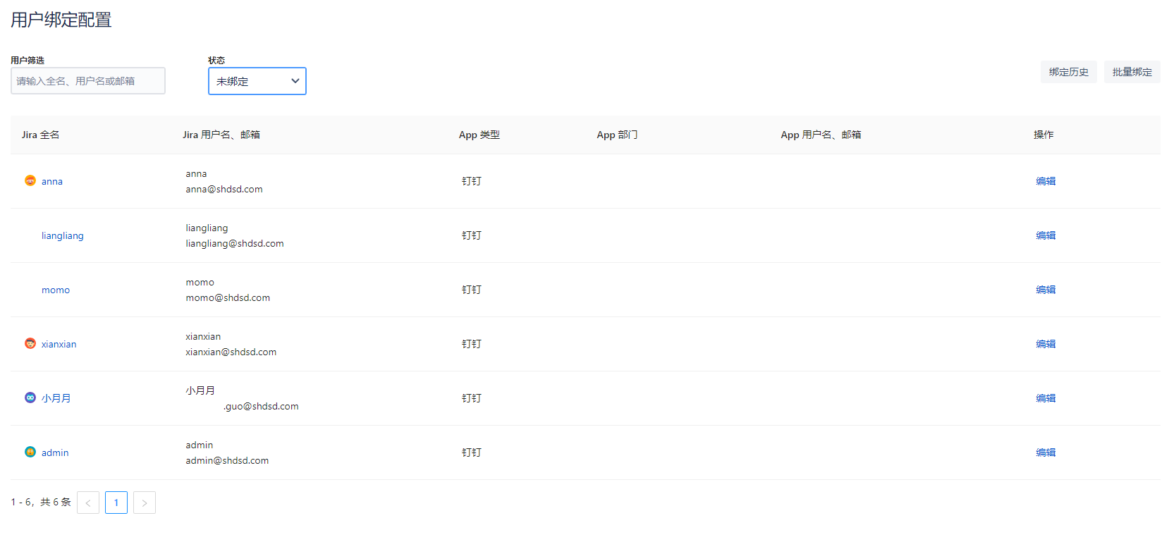Edit binding for momo
Viewport: 1169px width, 542px height.
click(1046, 290)
